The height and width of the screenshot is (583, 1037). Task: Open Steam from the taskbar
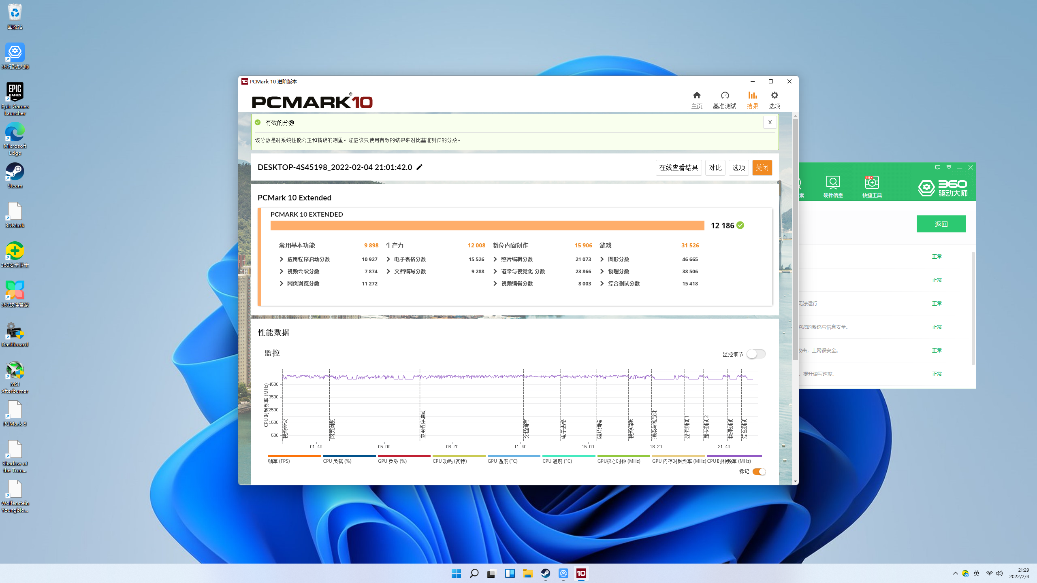tap(546, 573)
